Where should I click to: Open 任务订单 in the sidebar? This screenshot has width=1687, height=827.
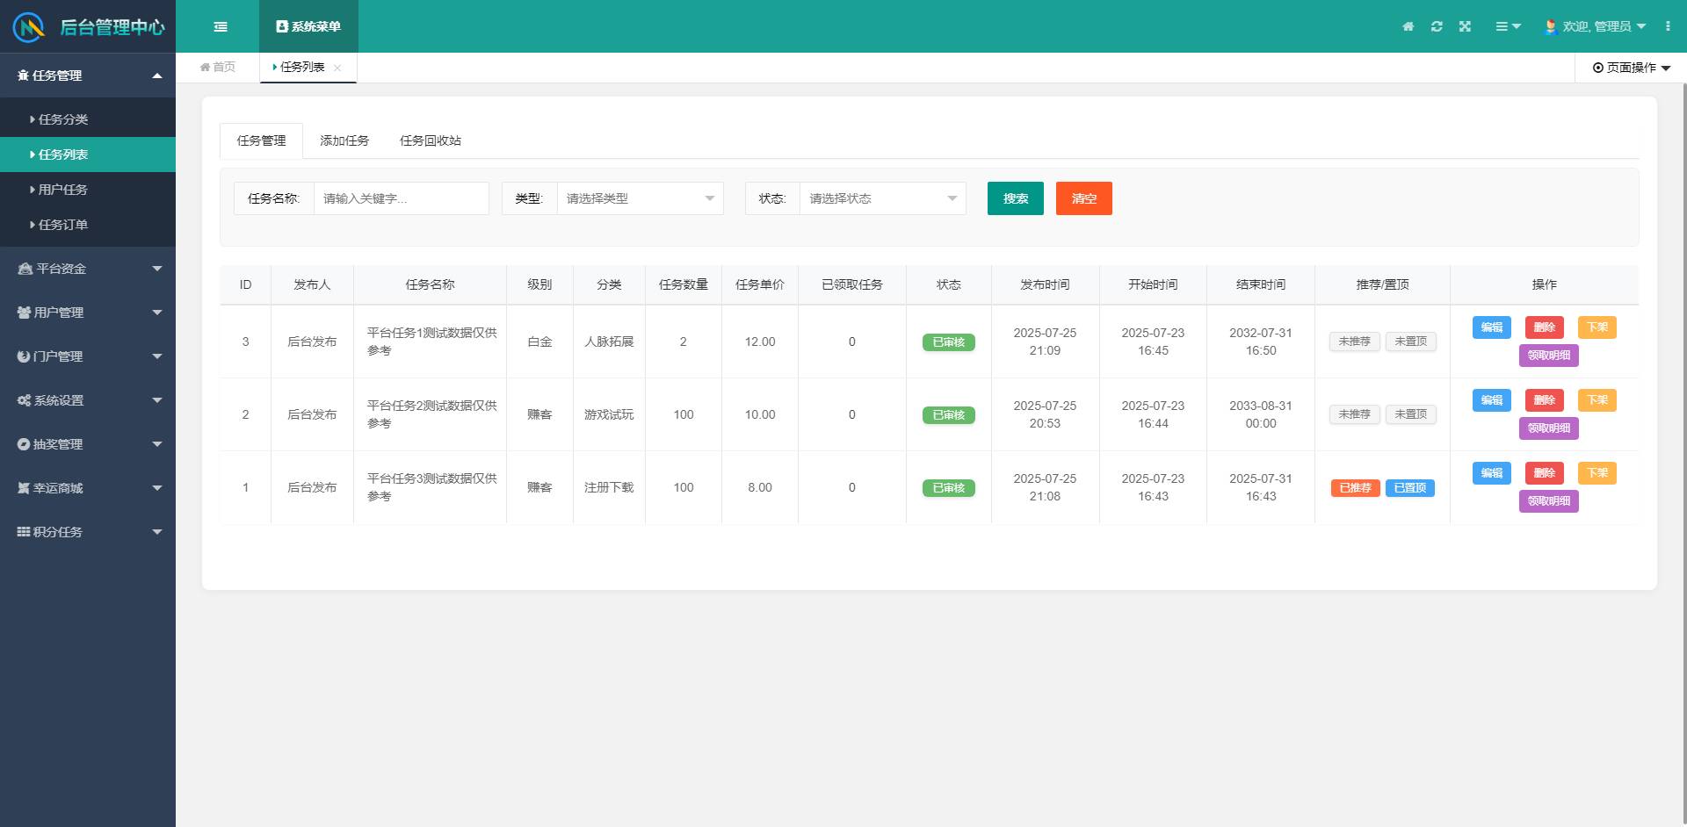coord(88,225)
